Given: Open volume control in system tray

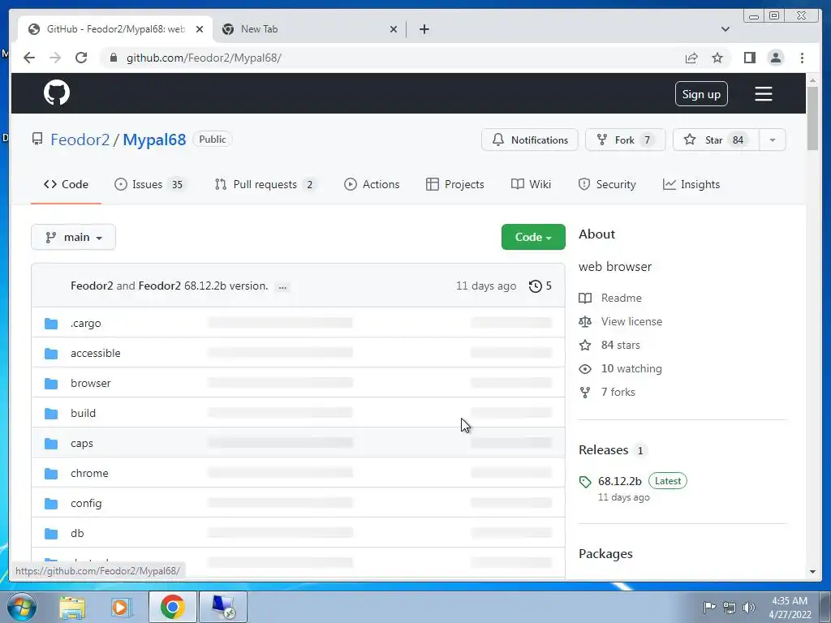Looking at the screenshot, I should tap(749, 607).
